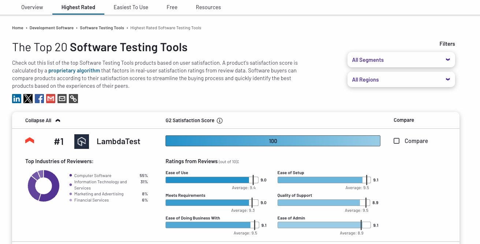
Task: Share via the Gmail icon
Action: coord(51,98)
